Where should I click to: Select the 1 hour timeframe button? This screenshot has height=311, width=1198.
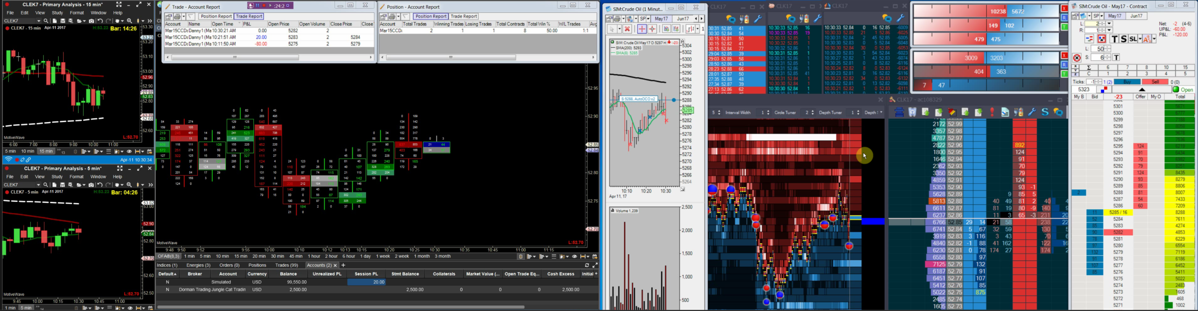tap(314, 256)
